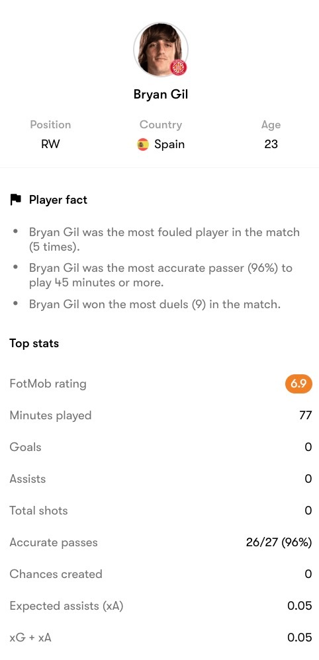The image size is (319, 660).
Task: Click the FotMob rating row label
Action: (x=48, y=384)
